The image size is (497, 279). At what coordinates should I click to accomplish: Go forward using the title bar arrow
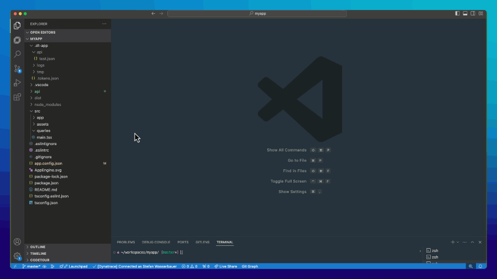tap(161, 14)
